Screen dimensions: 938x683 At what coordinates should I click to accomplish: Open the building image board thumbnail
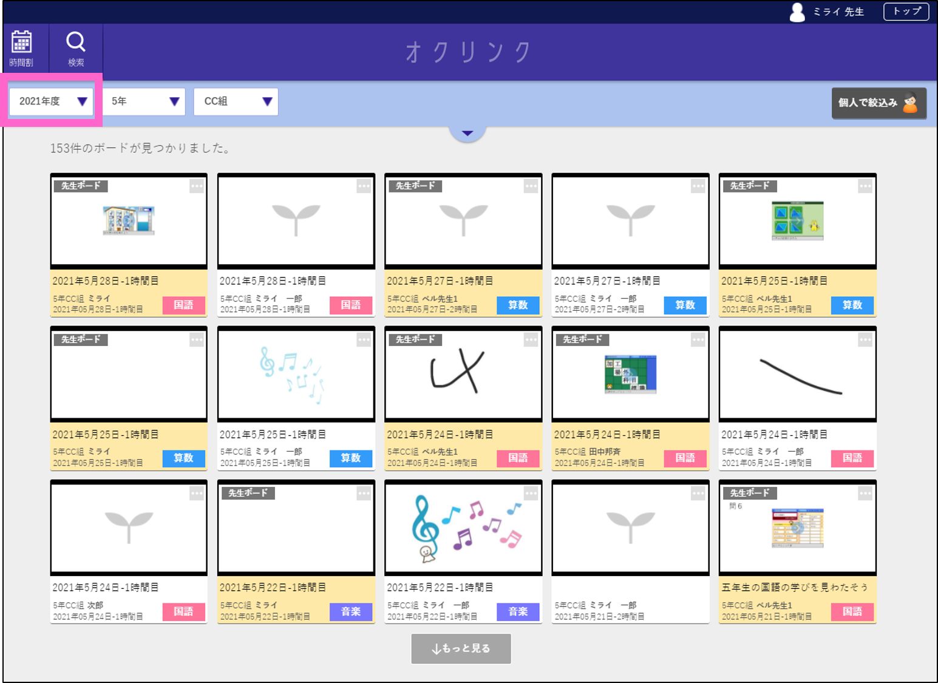pos(129,221)
